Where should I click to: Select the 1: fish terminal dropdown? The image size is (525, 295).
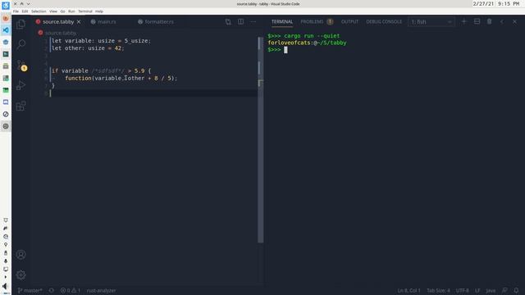tap(431, 22)
